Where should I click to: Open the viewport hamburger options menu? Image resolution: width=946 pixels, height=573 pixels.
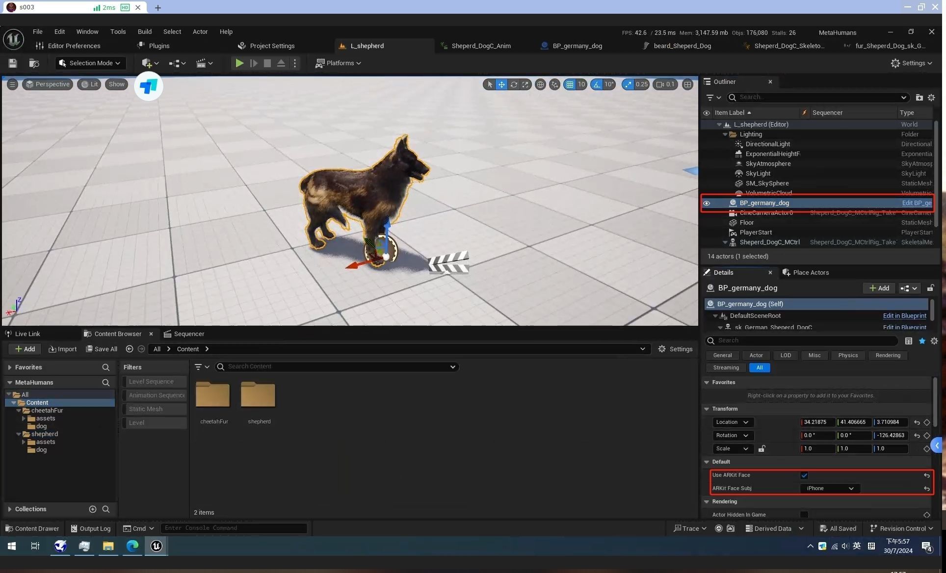[x=12, y=84]
